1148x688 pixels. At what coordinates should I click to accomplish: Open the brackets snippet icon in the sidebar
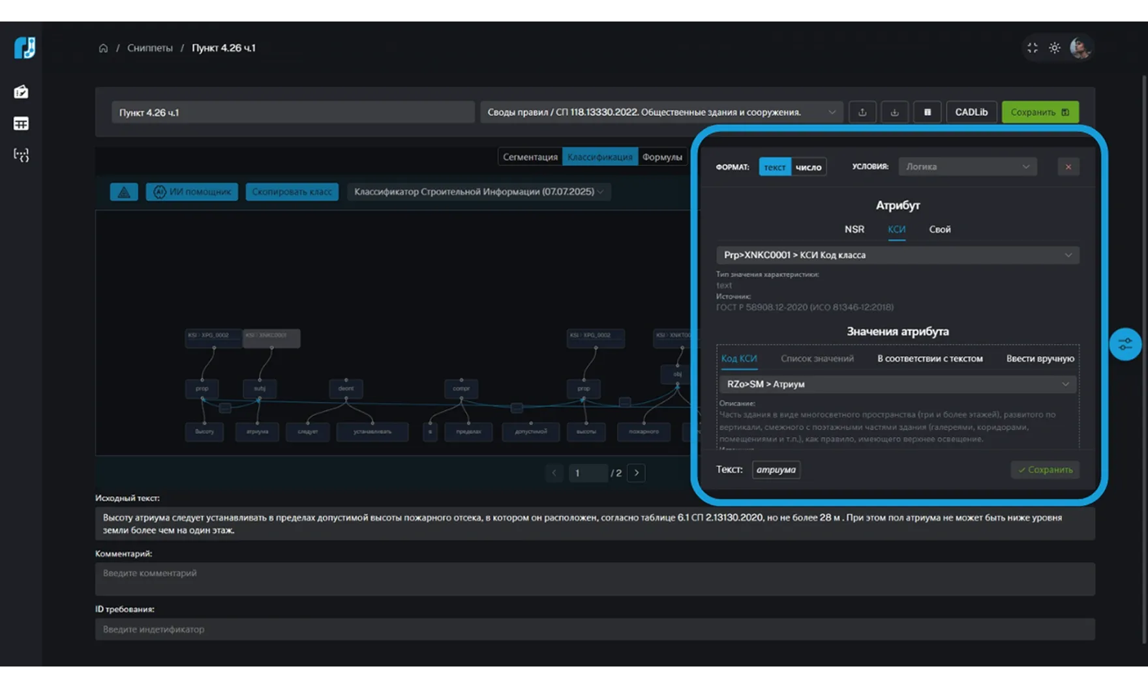(x=21, y=155)
